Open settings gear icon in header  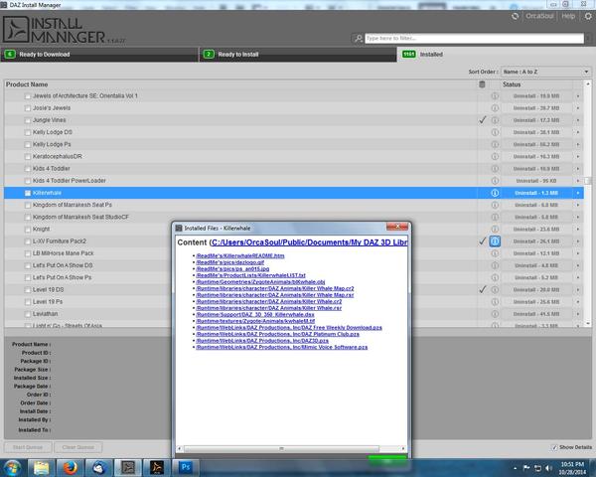(588, 16)
